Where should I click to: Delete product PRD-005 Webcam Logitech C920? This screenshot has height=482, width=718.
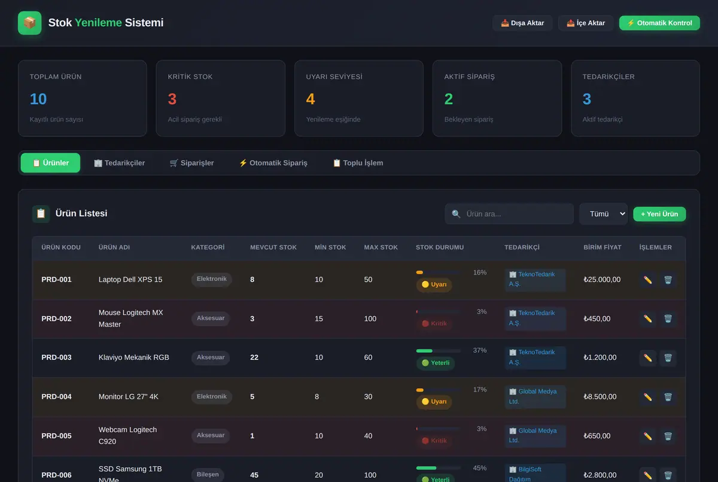668,437
